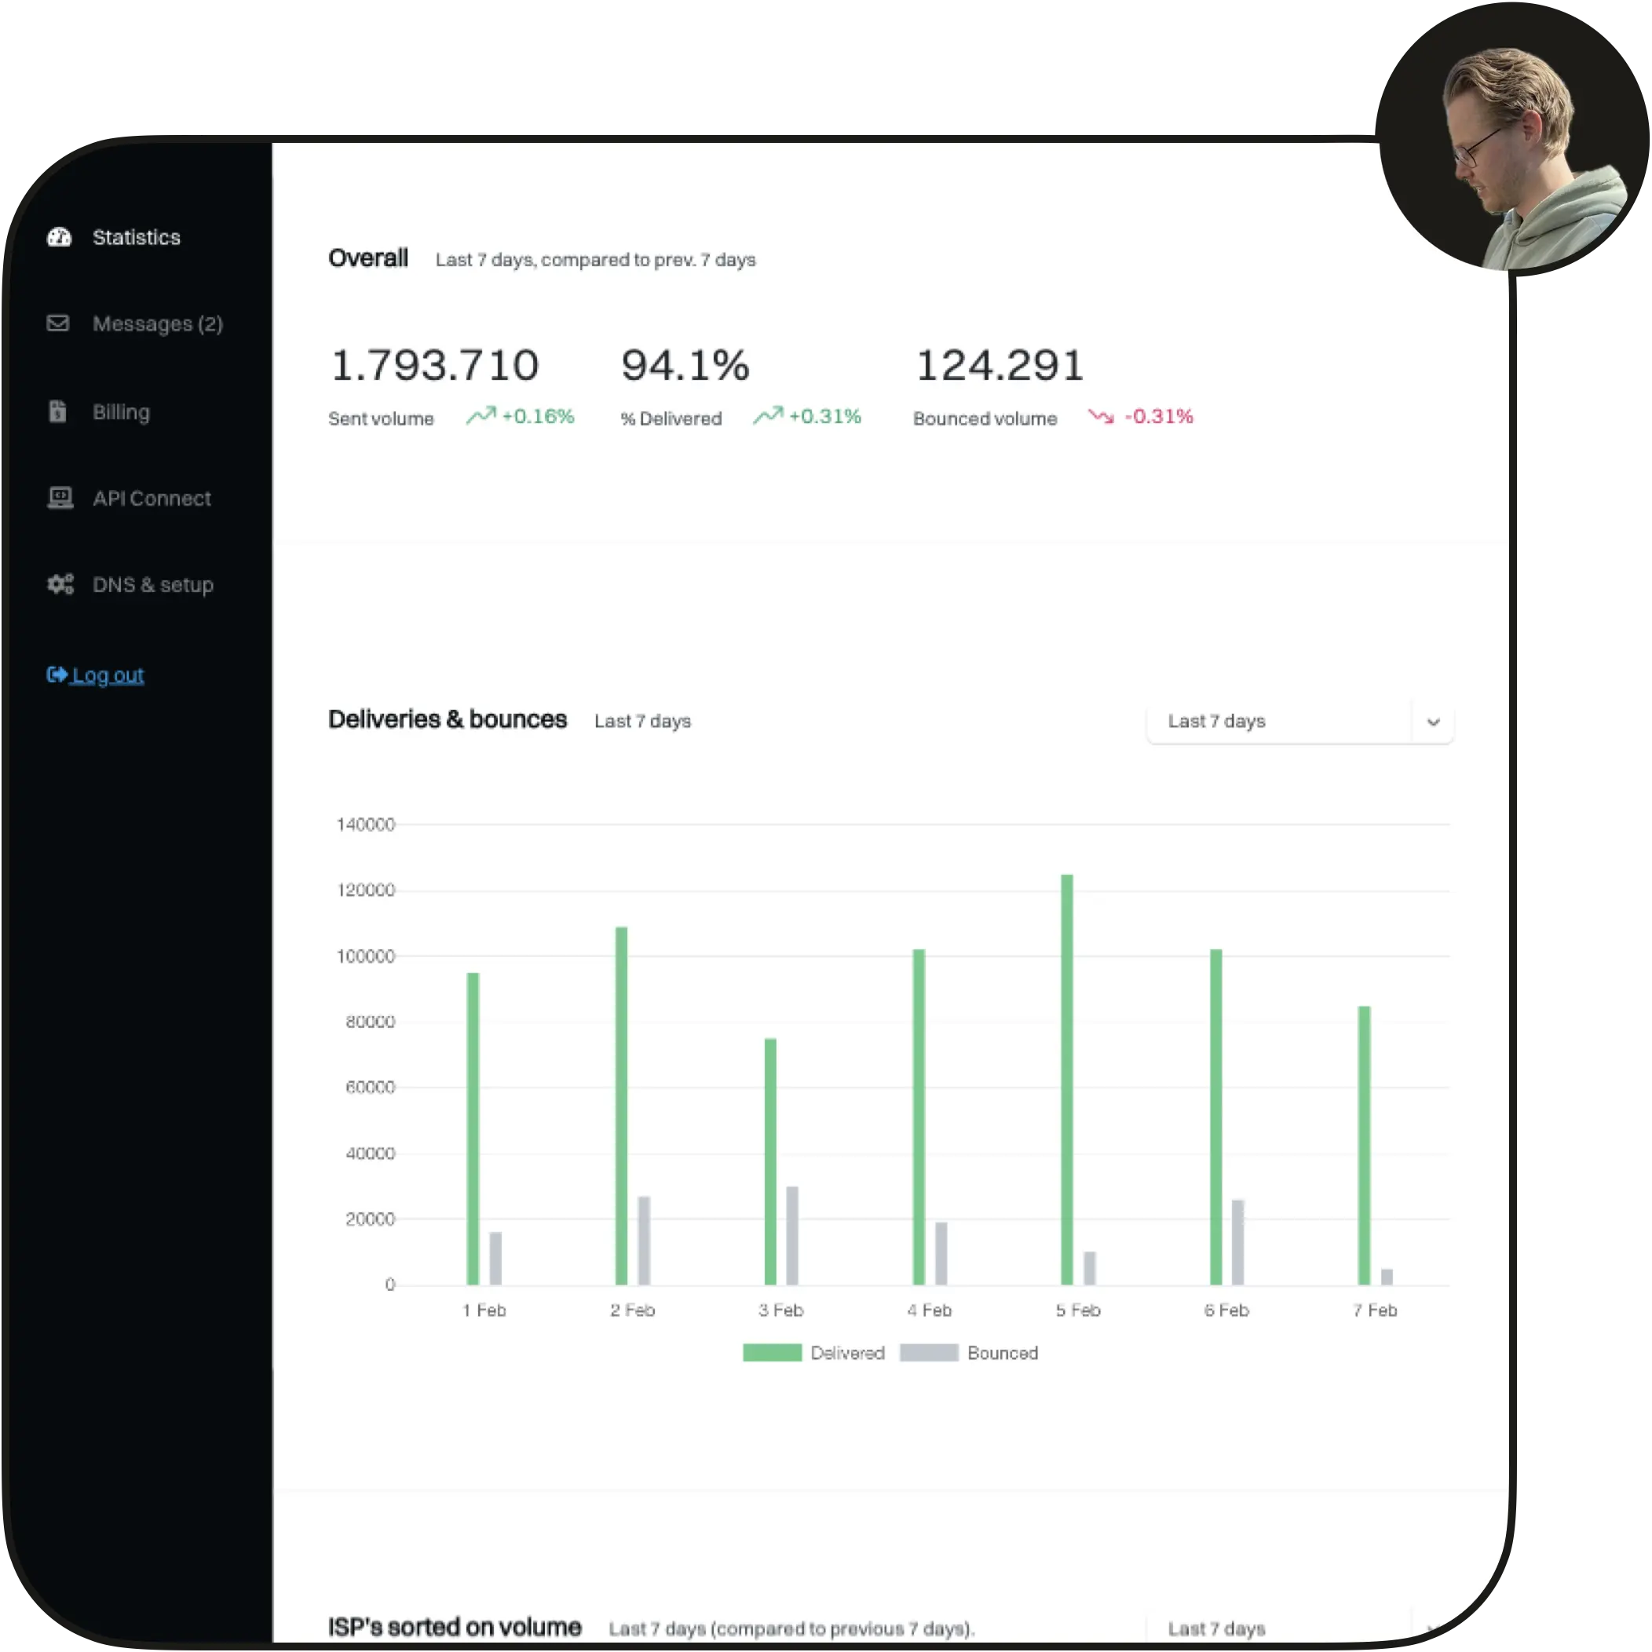Viewport: 1652px width, 1652px height.
Task: Click the Messages envelope icon
Action: [x=57, y=323]
